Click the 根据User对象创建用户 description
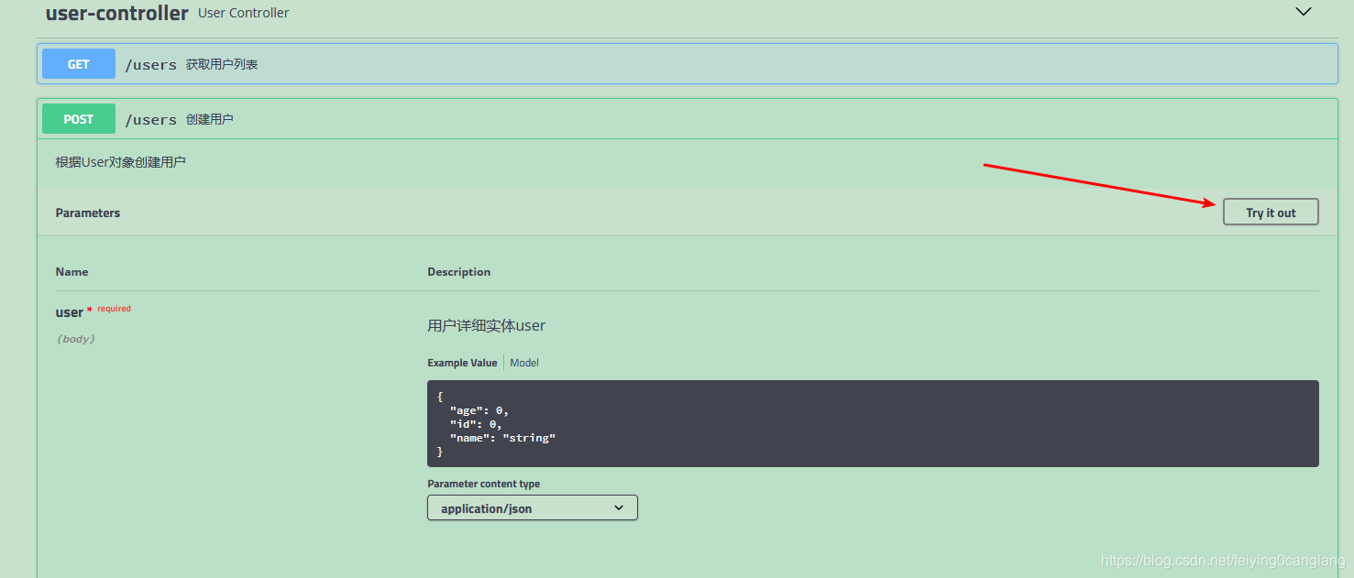The width and height of the screenshot is (1354, 578). [x=120, y=162]
